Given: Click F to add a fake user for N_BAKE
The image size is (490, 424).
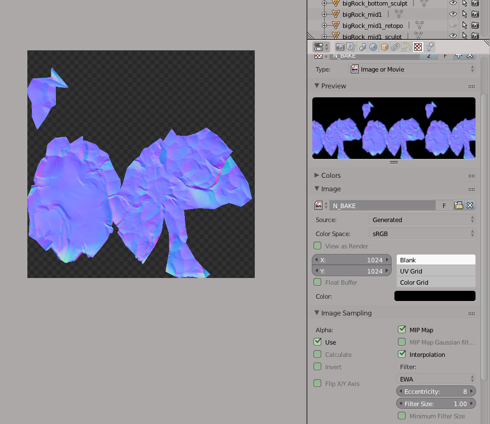Looking at the screenshot, I should (444, 205).
